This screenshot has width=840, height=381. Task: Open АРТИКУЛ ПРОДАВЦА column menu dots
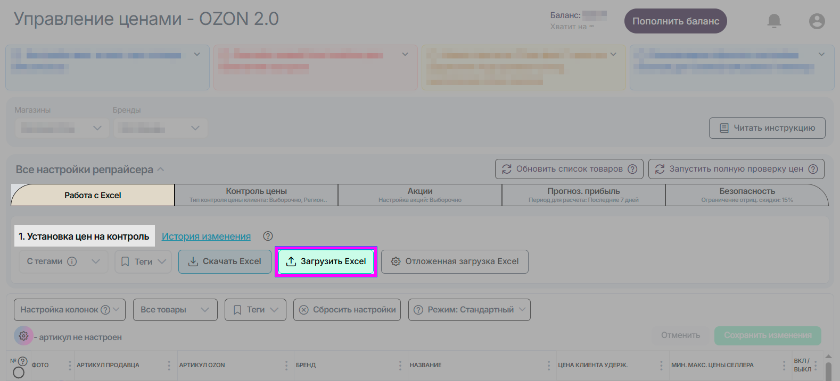[x=169, y=366]
